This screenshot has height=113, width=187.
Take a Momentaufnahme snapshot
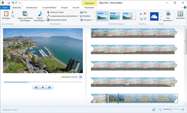click(x=57, y=20)
